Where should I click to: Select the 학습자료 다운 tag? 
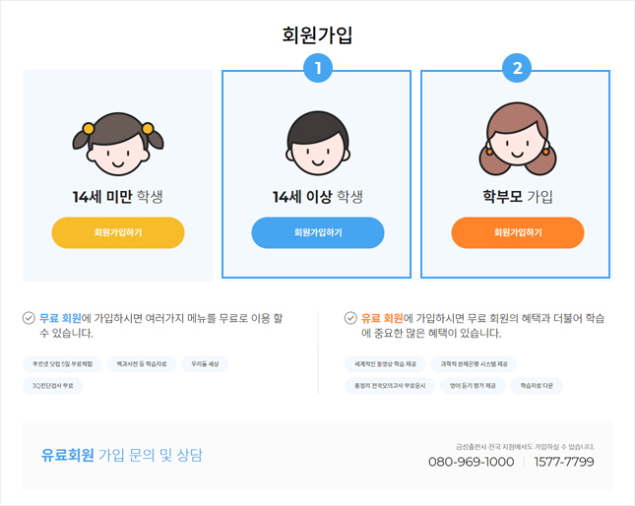pyautogui.click(x=537, y=386)
